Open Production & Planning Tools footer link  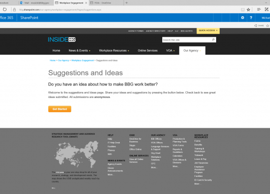(x=180, y=140)
